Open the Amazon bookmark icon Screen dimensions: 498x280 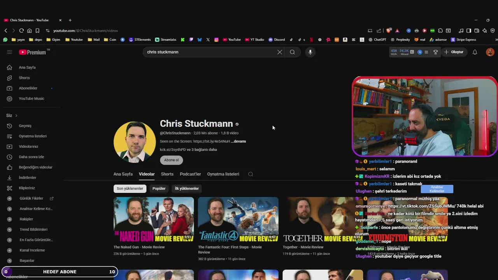pyautogui.click(x=345, y=40)
